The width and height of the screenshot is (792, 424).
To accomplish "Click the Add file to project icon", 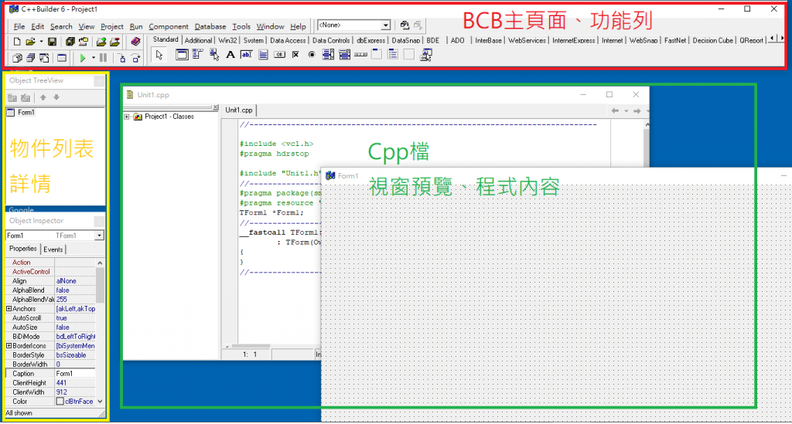I will [101, 42].
